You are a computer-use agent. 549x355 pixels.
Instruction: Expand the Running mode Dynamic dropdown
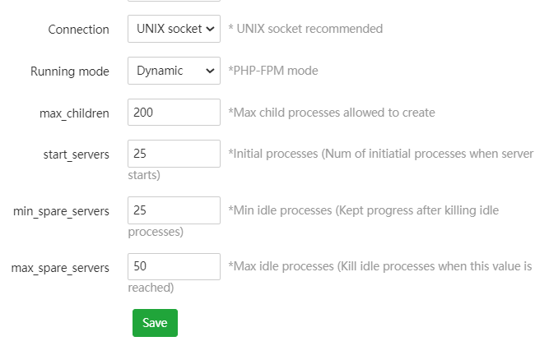click(174, 71)
